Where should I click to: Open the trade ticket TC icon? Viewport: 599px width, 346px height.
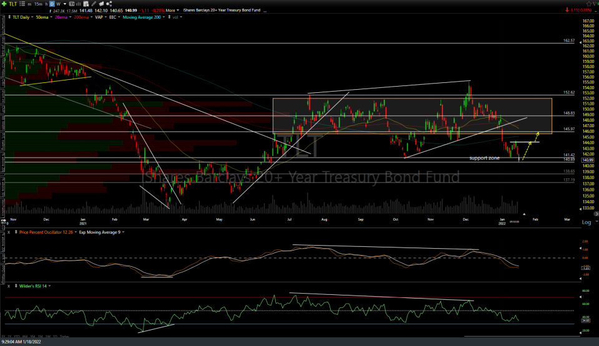click(72, 4)
